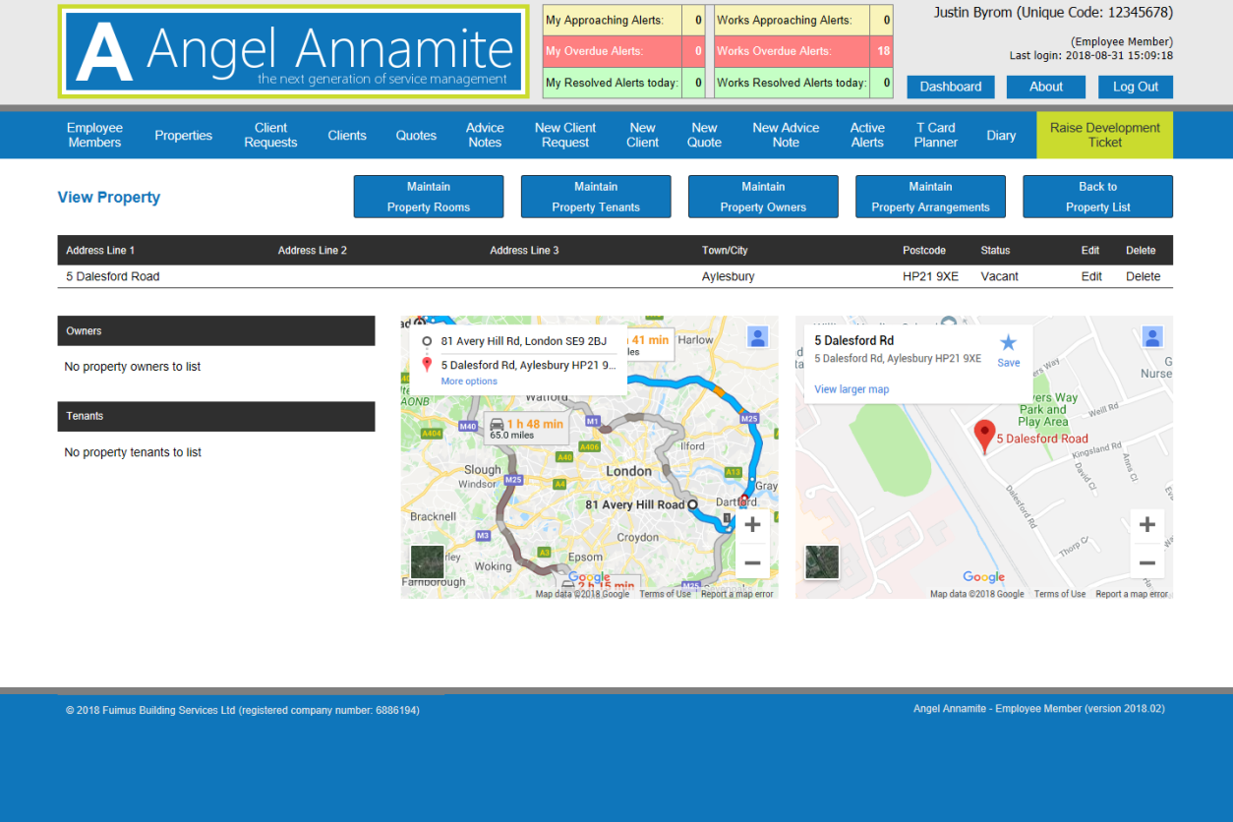Switch right map to satellite view thumbnail
This screenshot has height=822, width=1233.
point(822,562)
